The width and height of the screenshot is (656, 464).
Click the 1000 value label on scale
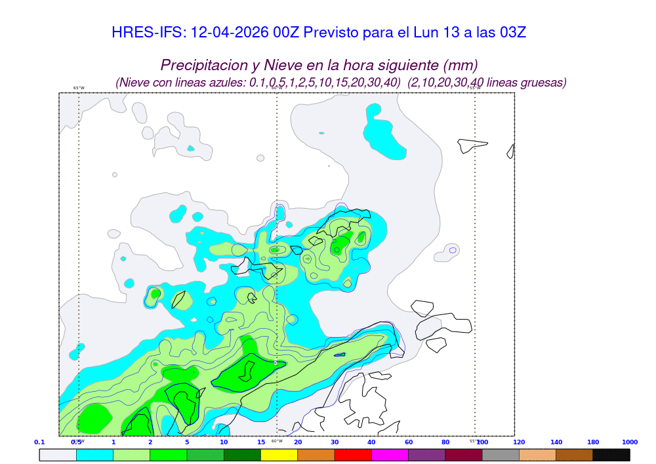(x=629, y=442)
